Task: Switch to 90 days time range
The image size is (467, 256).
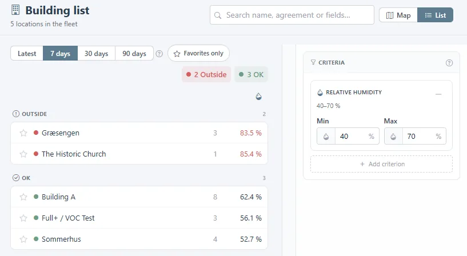Action: pos(134,54)
